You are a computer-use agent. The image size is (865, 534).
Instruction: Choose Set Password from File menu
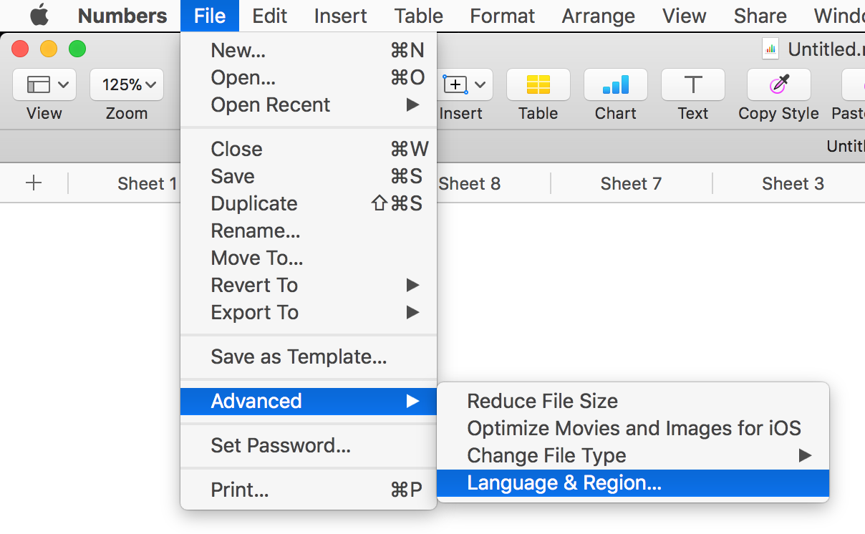pyautogui.click(x=281, y=445)
